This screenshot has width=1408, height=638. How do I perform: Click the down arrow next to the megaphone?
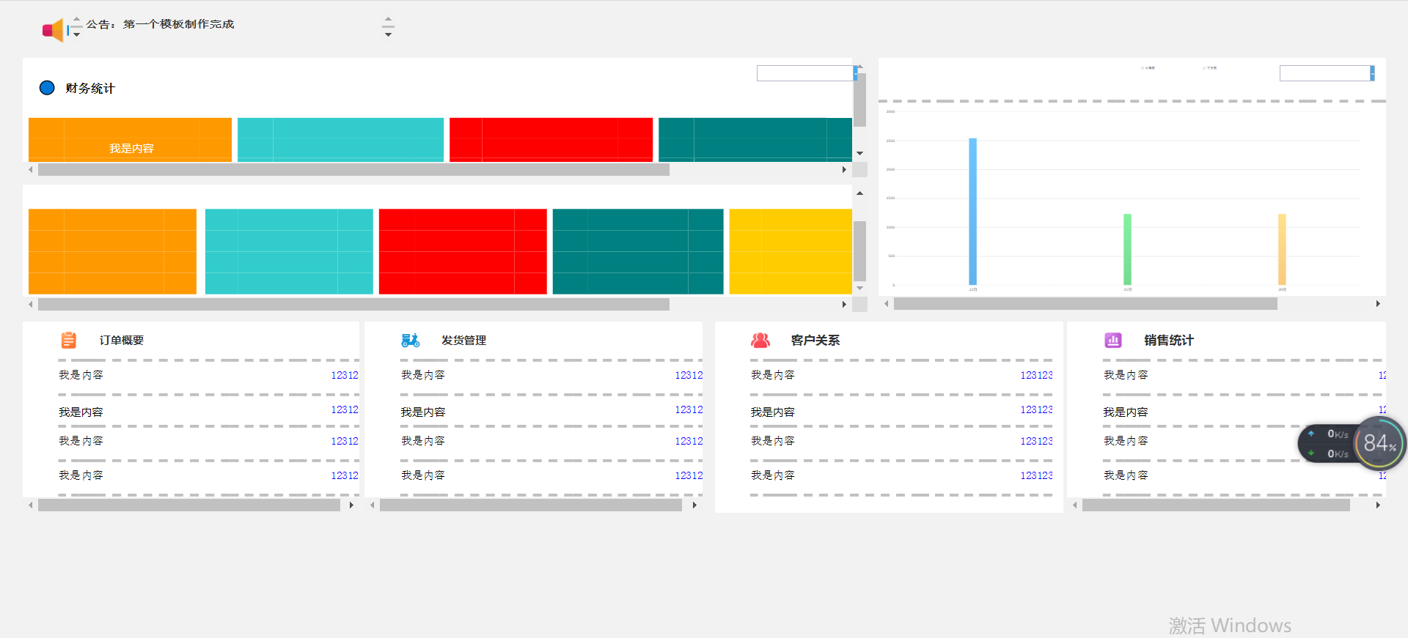tap(76, 34)
